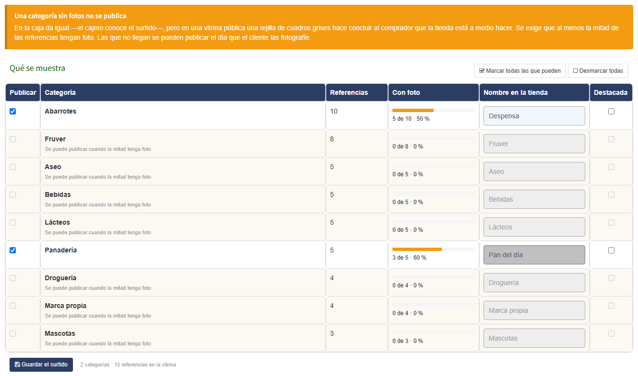The width and height of the screenshot is (638, 376).
Task: Click the Destacada column header
Action: point(611,92)
